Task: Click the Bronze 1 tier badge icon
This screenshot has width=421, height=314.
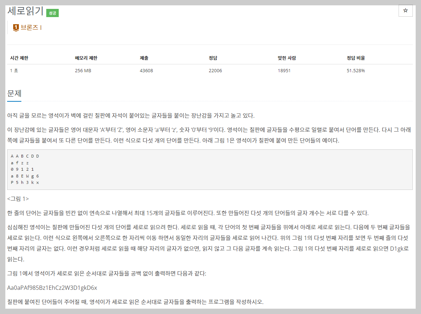Action: tap(16, 27)
